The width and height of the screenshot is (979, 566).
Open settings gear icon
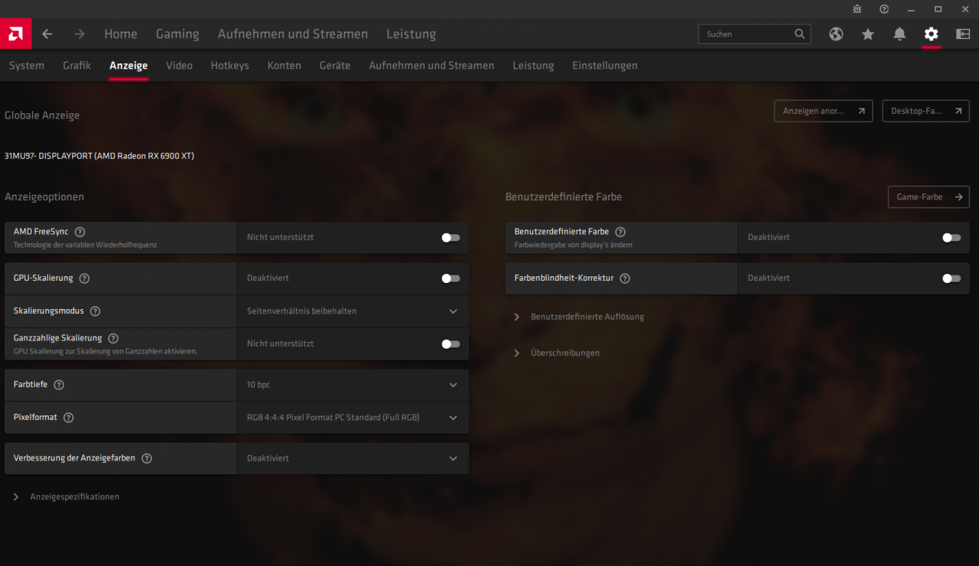[x=931, y=34]
